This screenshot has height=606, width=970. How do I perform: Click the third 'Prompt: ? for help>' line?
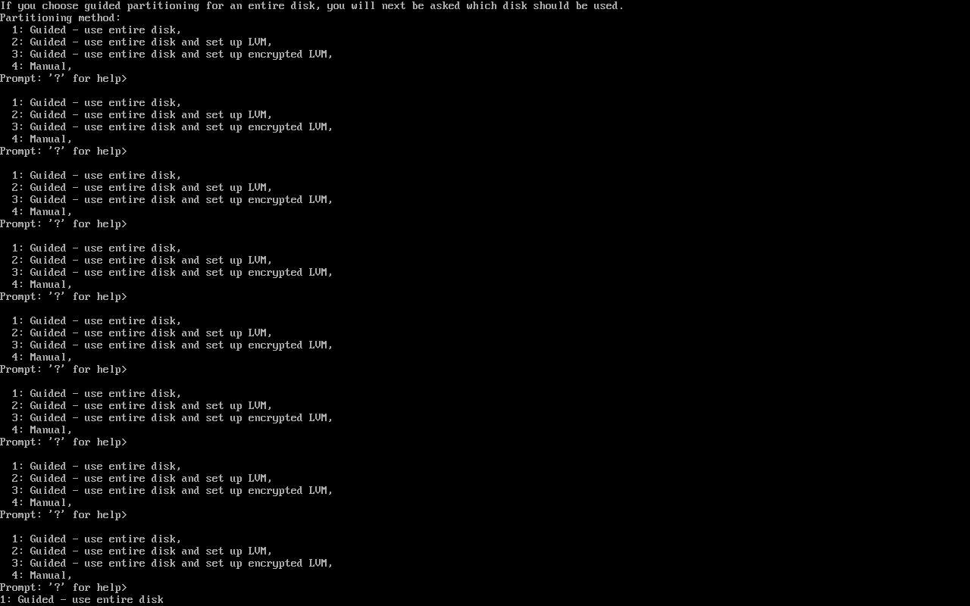coord(64,223)
